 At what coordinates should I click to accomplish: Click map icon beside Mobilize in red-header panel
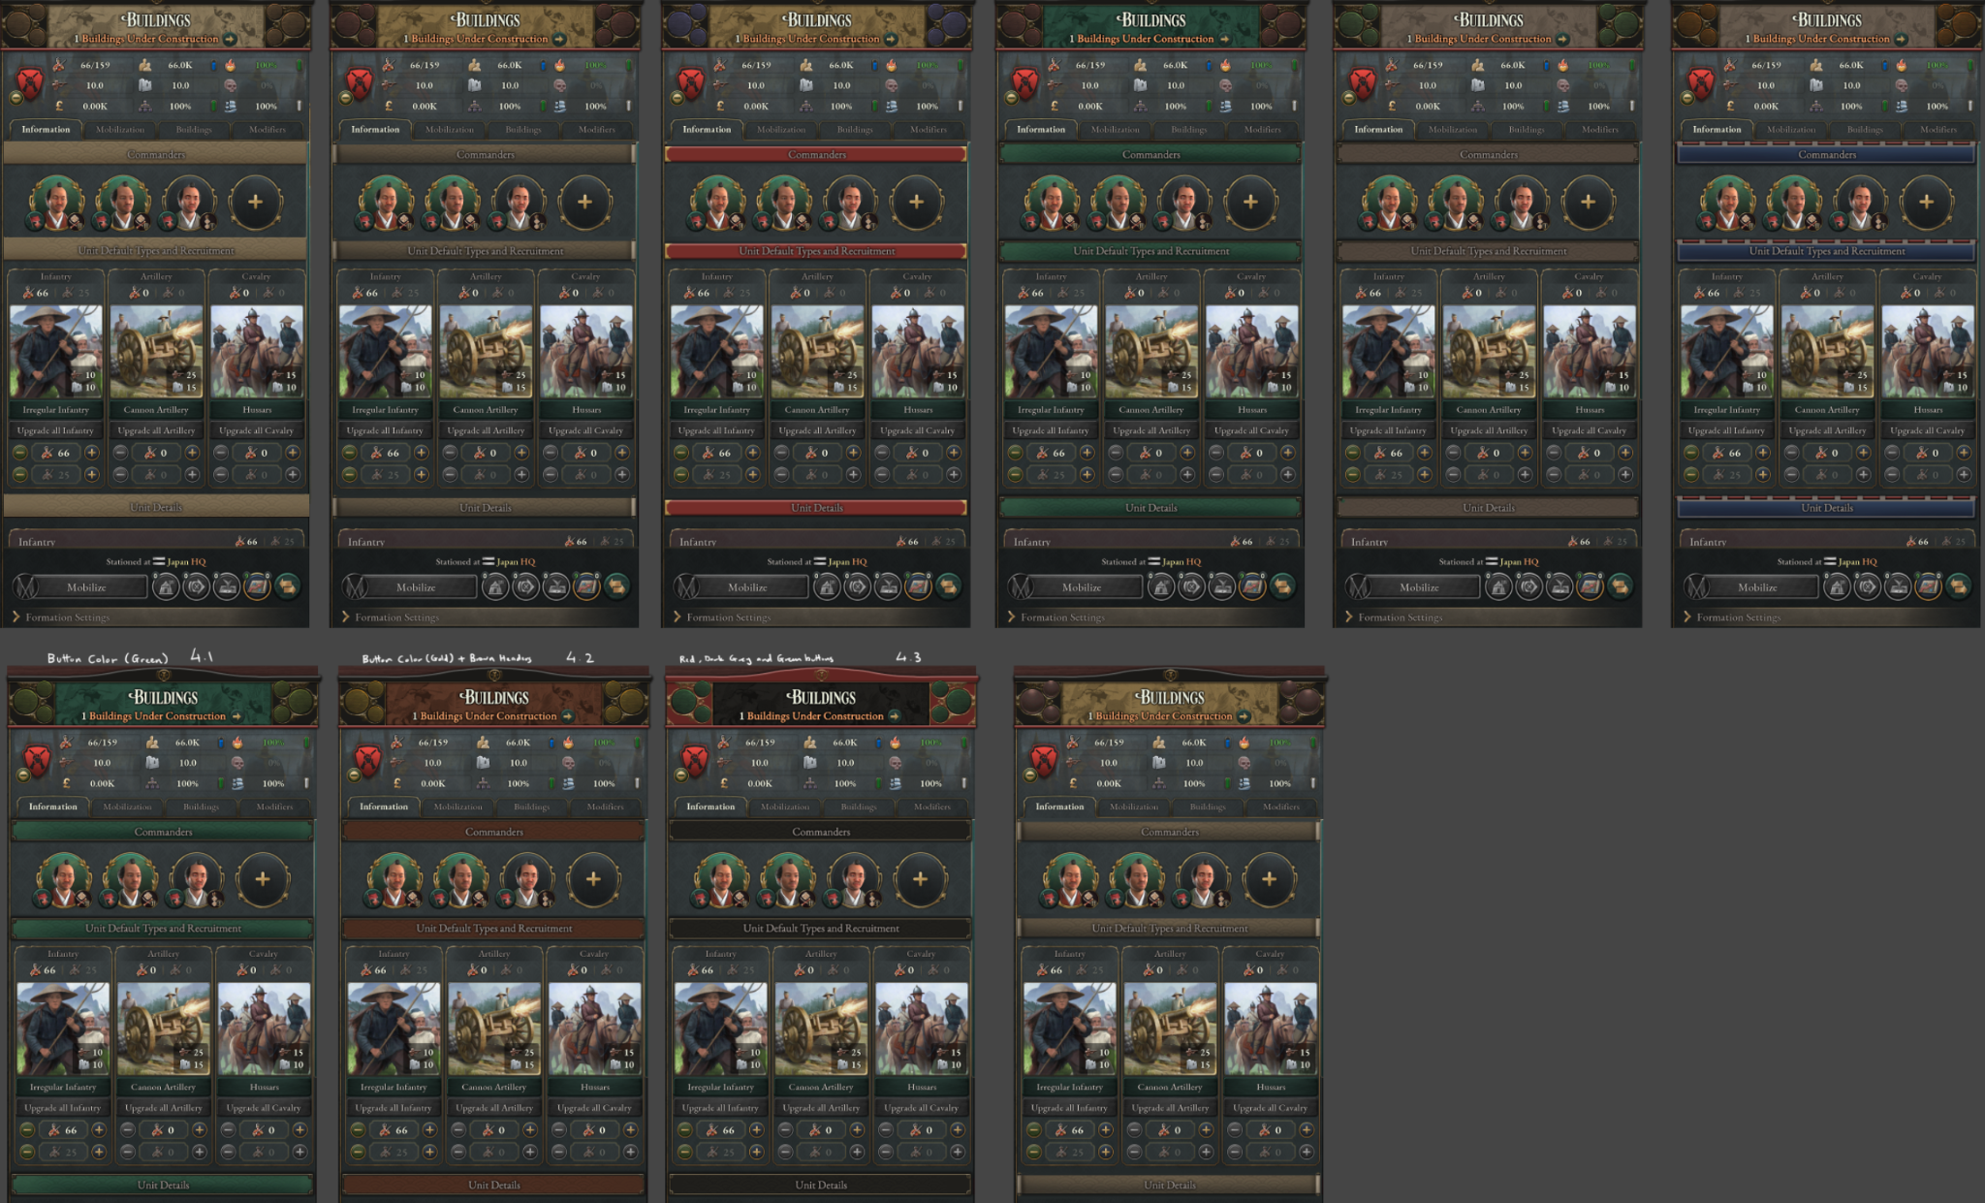pos(918,586)
